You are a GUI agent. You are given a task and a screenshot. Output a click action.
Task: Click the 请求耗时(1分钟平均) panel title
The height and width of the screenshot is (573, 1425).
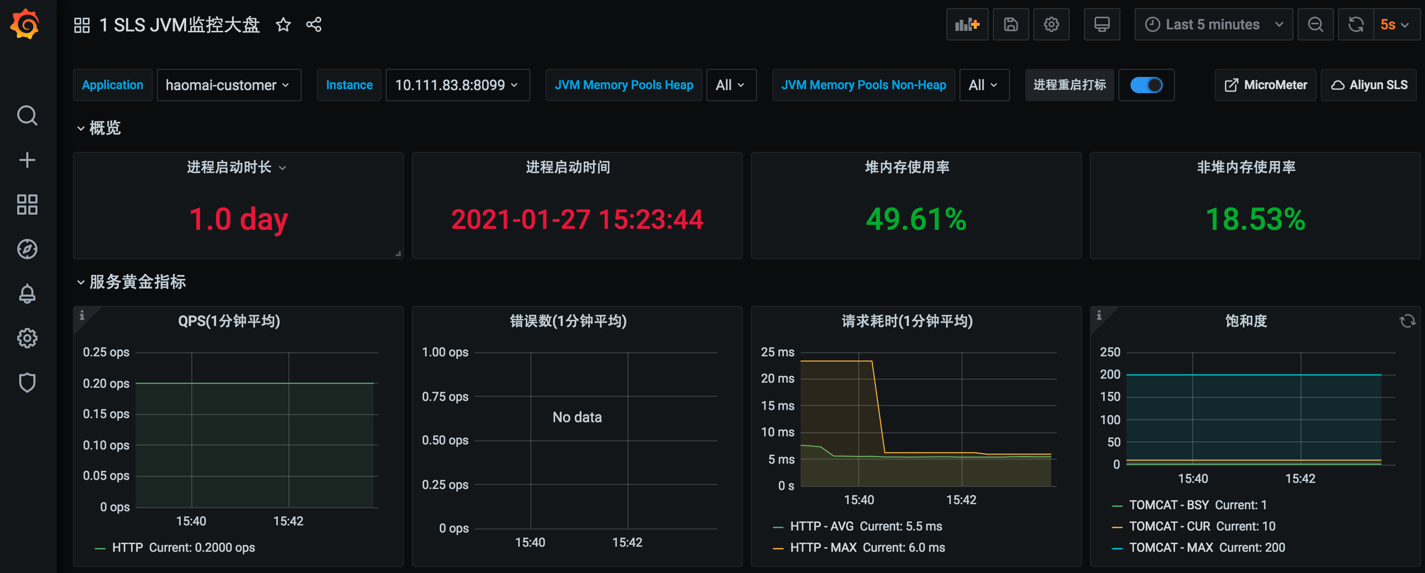tap(907, 321)
